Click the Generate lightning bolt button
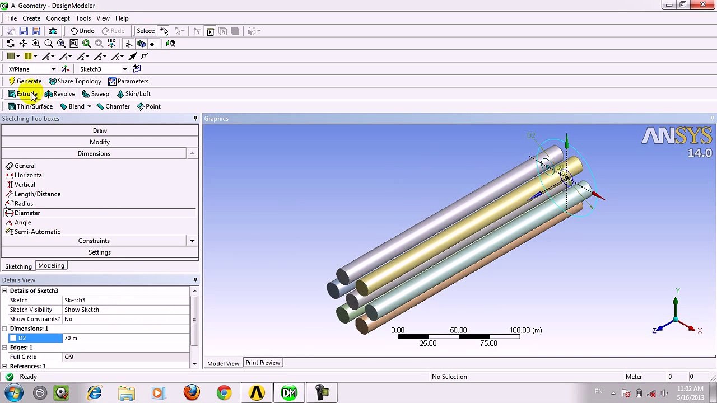The height and width of the screenshot is (403, 717). click(x=25, y=81)
